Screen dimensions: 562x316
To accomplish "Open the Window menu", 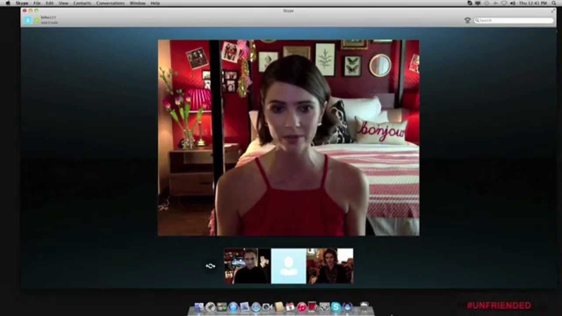I will tap(137, 3).
